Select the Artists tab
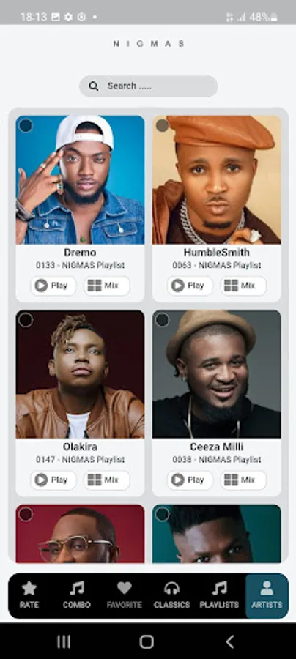This screenshot has height=659, width=296. (x=267, y=596)
